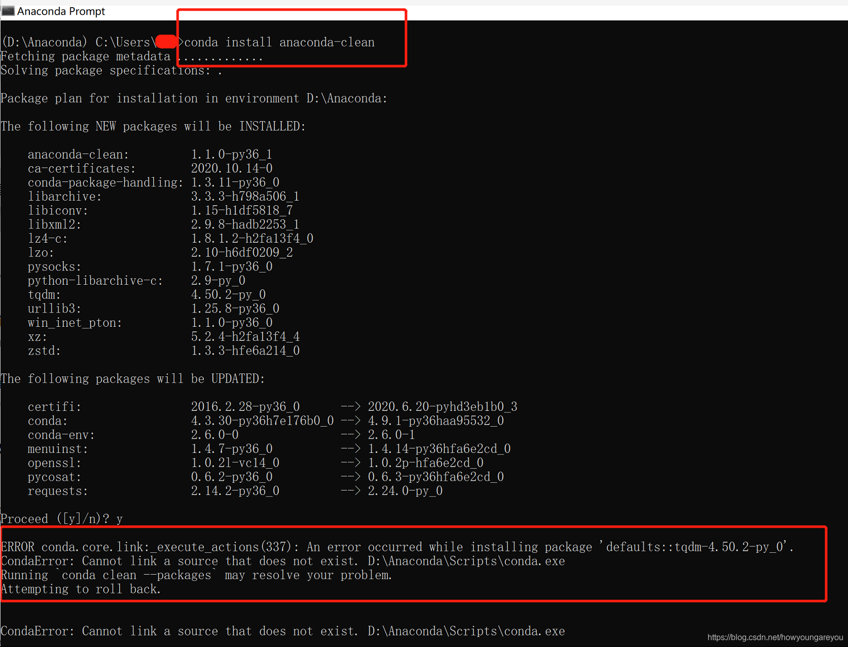The width and height of the screenshot is (848, 647).
Task: Click the 'Running conda clean --packages' line
Action: click(197, 576)
